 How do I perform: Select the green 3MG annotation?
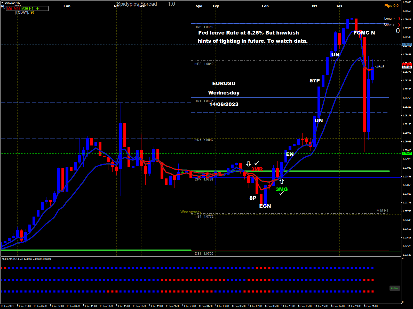(x=282, y=189)
